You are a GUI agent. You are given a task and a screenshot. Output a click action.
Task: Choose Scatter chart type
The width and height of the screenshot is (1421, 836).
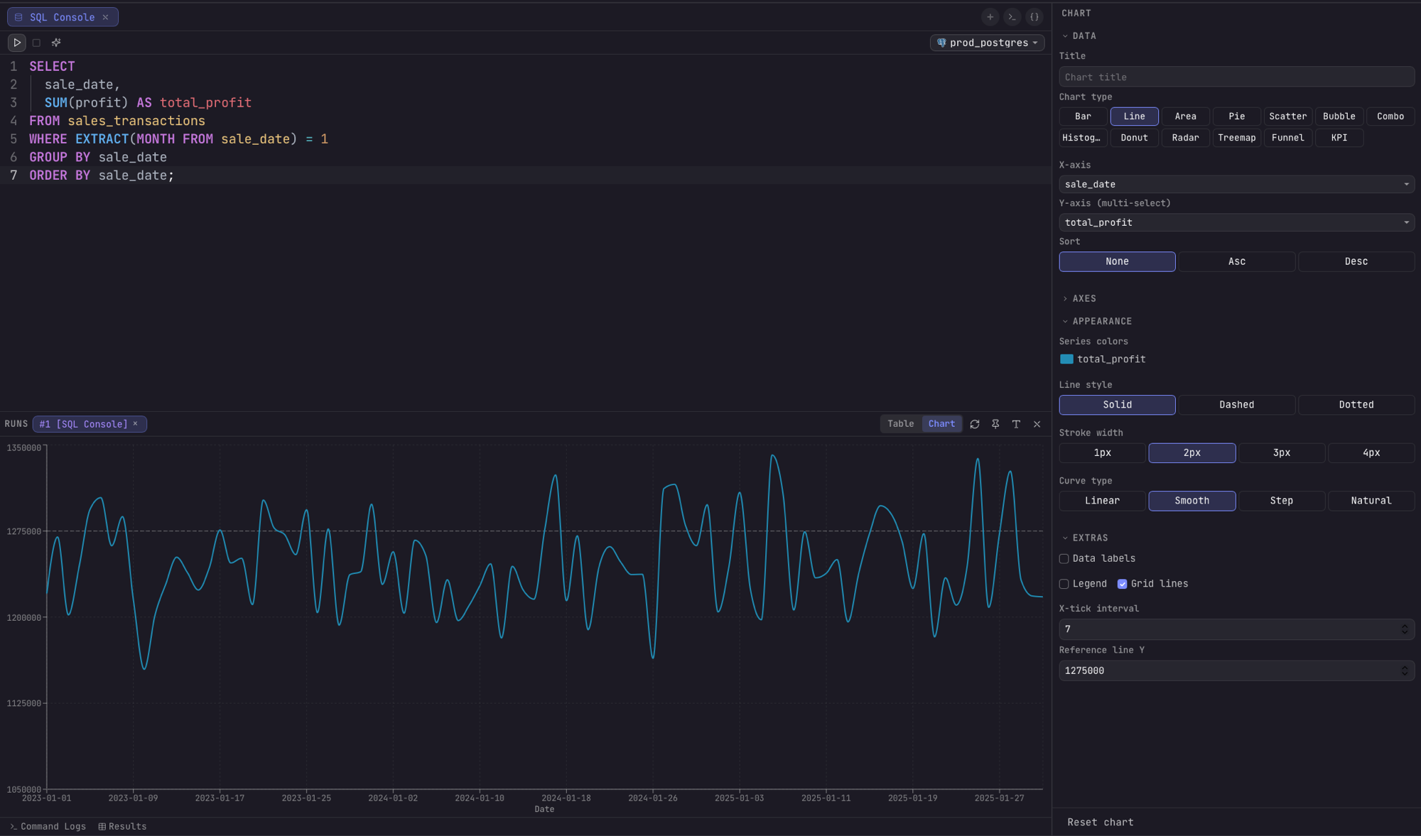[1287, 116]
